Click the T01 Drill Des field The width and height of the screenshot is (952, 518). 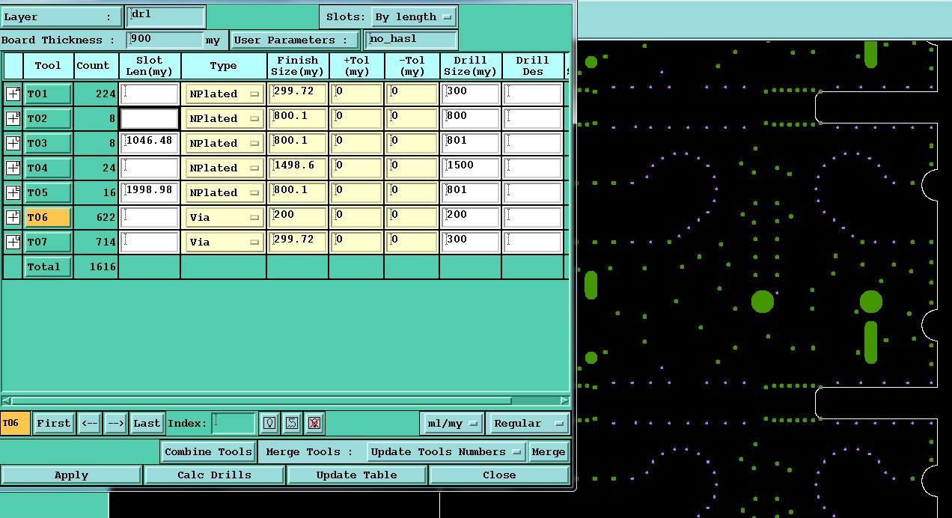tap(533, 94)
